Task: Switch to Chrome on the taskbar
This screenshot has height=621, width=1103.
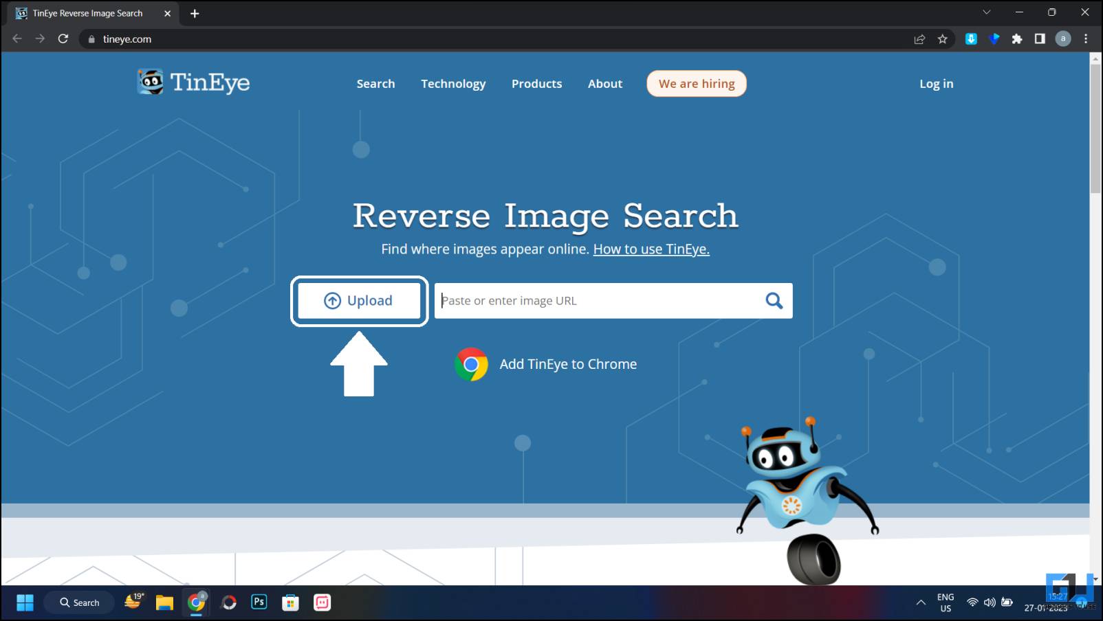Action: click(x=197, y=602)
